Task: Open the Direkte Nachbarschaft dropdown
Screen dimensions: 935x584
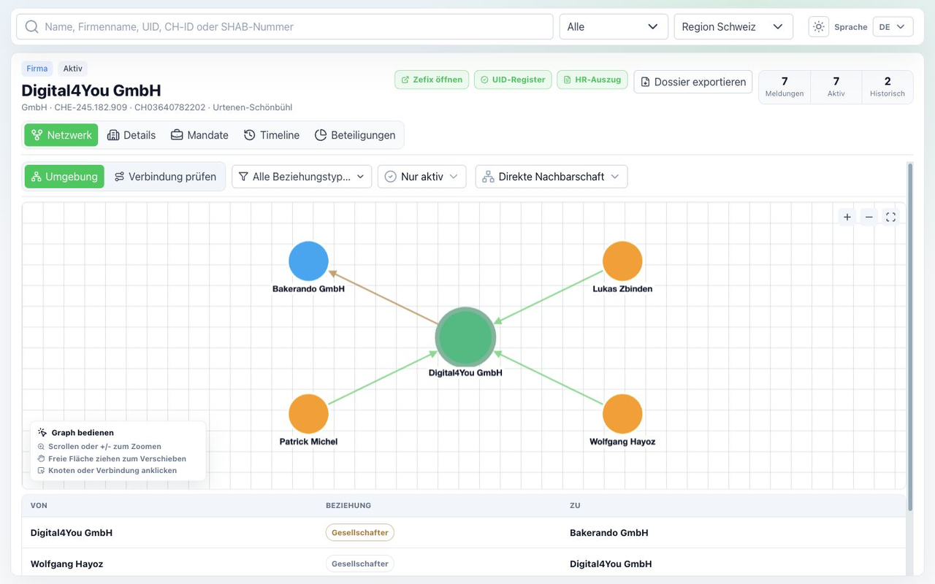Action: click(552, 177)
